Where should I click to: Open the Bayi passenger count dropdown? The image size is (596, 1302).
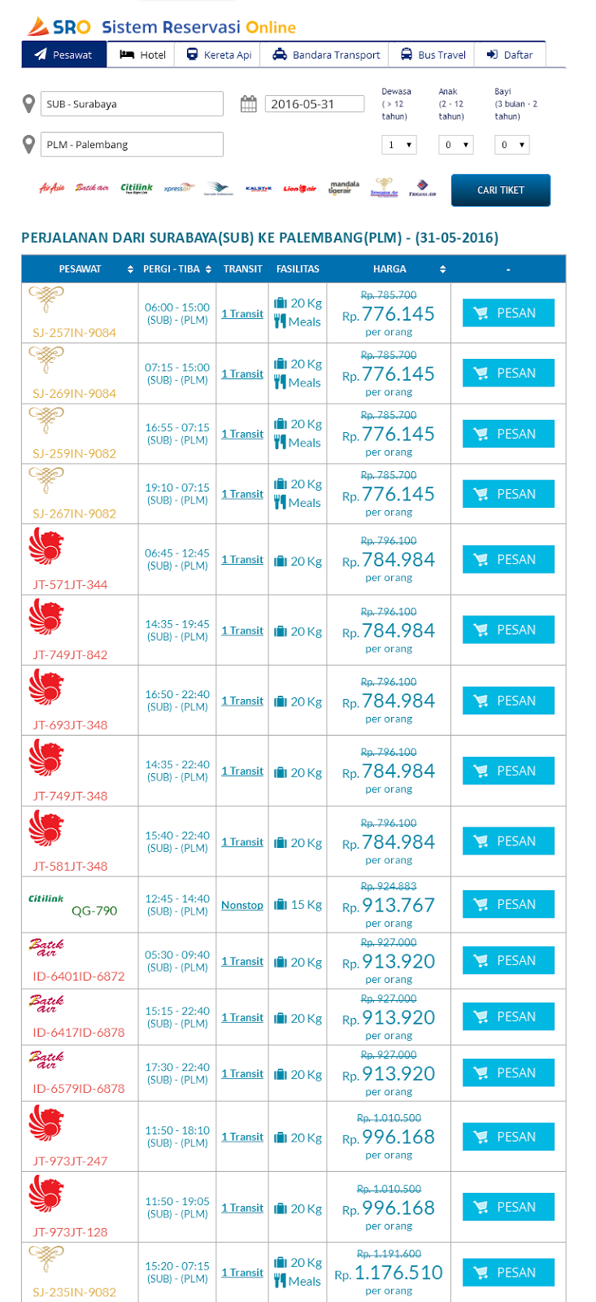pyautogui.click(x=512, y=145)
